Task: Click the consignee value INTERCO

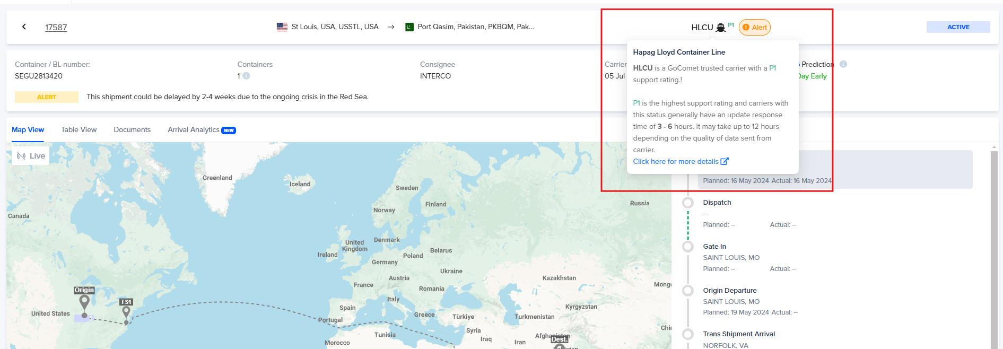Action: coord(435,76)
